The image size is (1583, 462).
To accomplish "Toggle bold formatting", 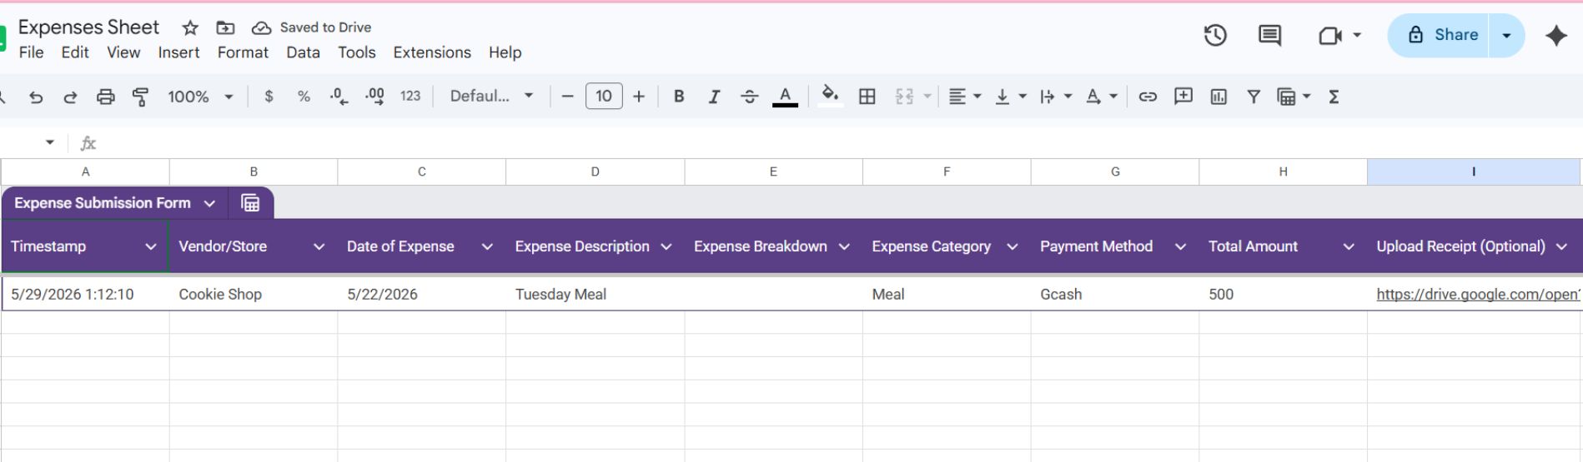I will [x=679, y=97].
